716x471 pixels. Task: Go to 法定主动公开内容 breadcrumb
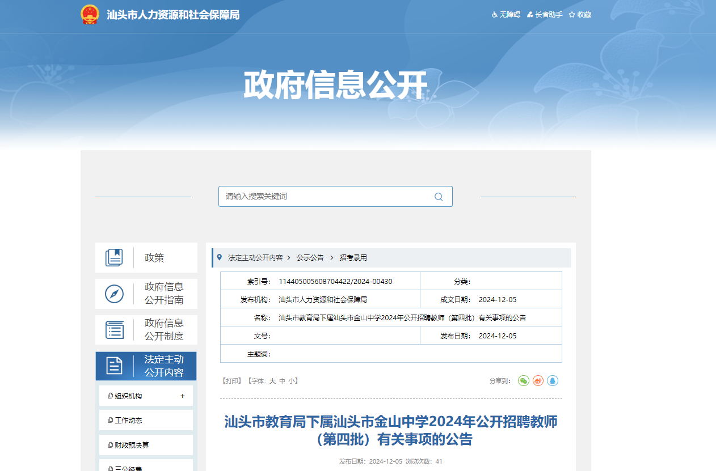[255, 257]
